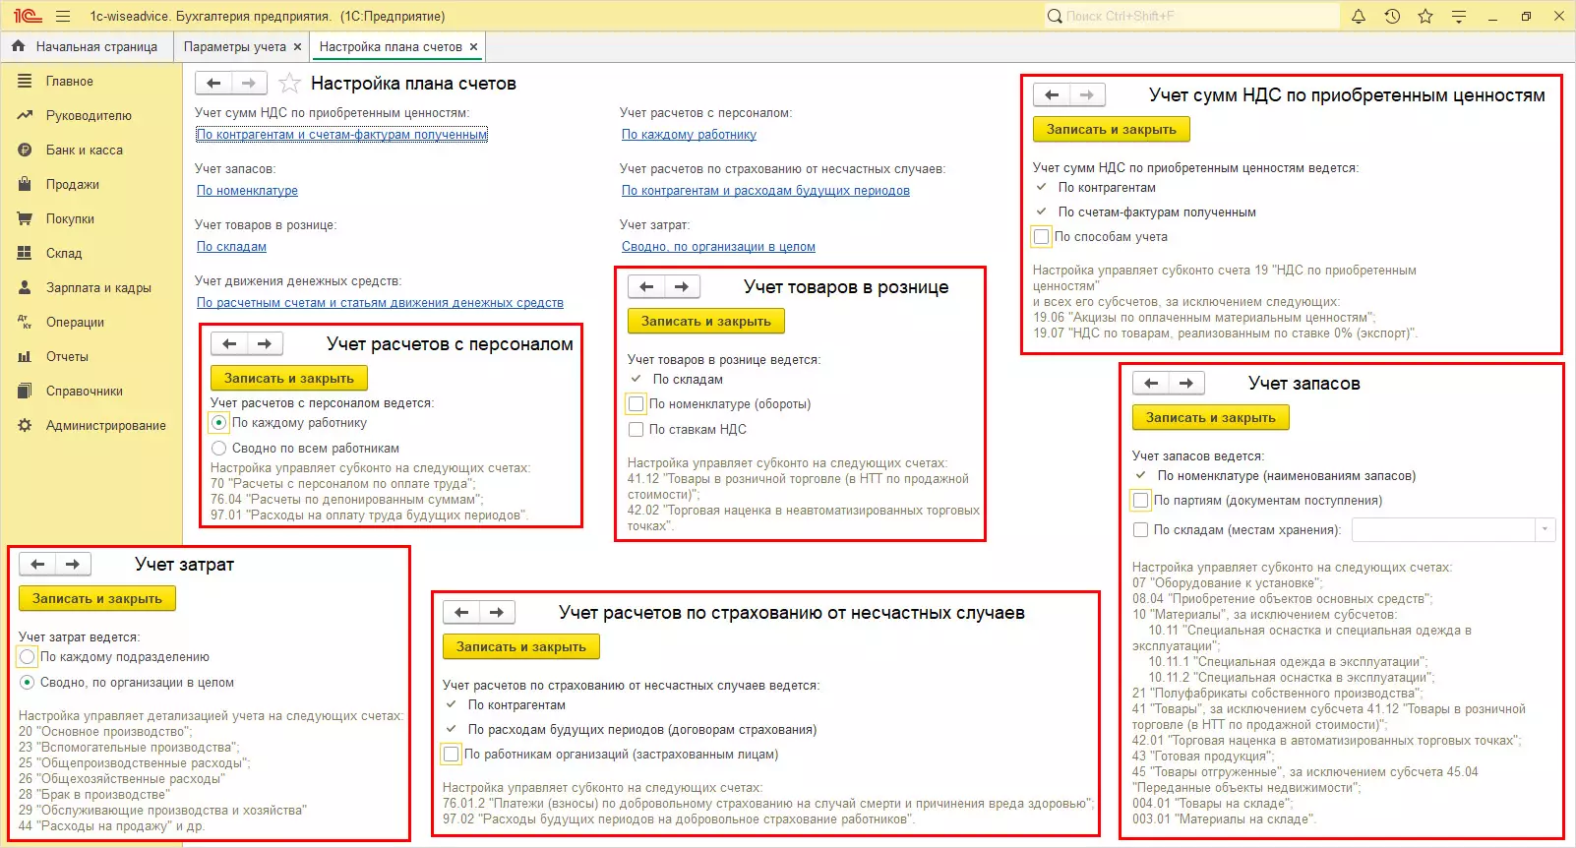Click the notifications bell icon
1576x848 pixels.
click(x=1359, y=16)
